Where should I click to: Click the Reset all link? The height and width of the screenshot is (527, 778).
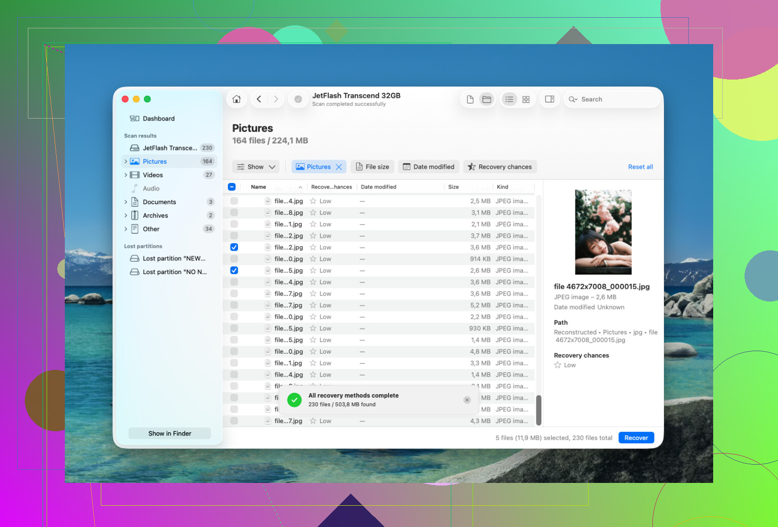640,167
